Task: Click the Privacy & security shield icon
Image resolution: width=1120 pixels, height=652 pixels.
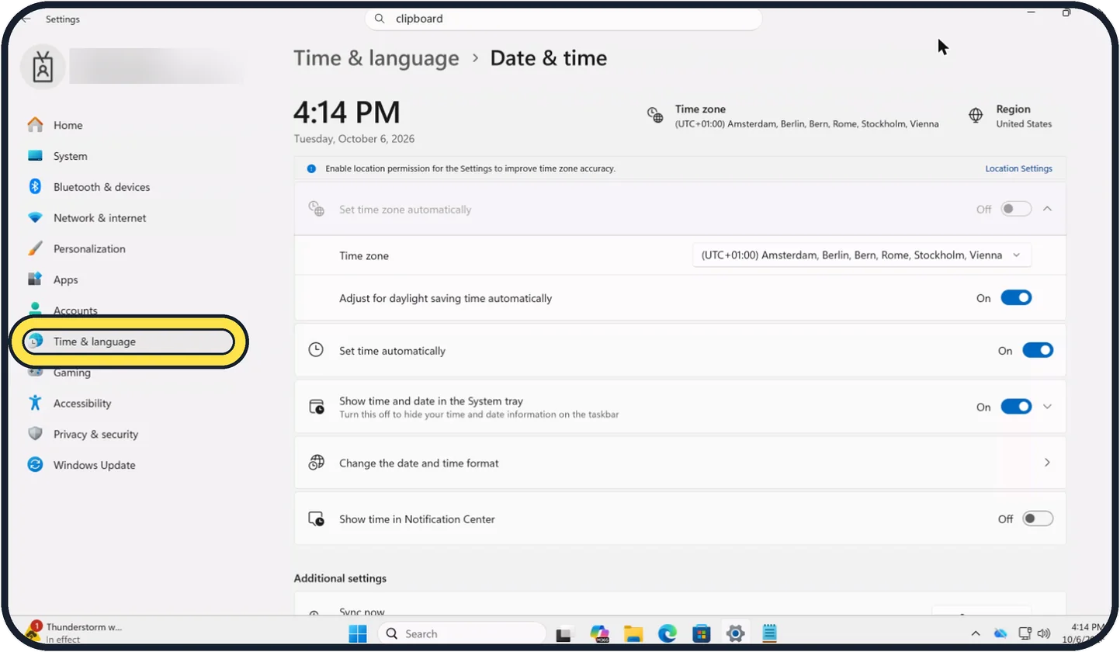Action: pos(35,434)
